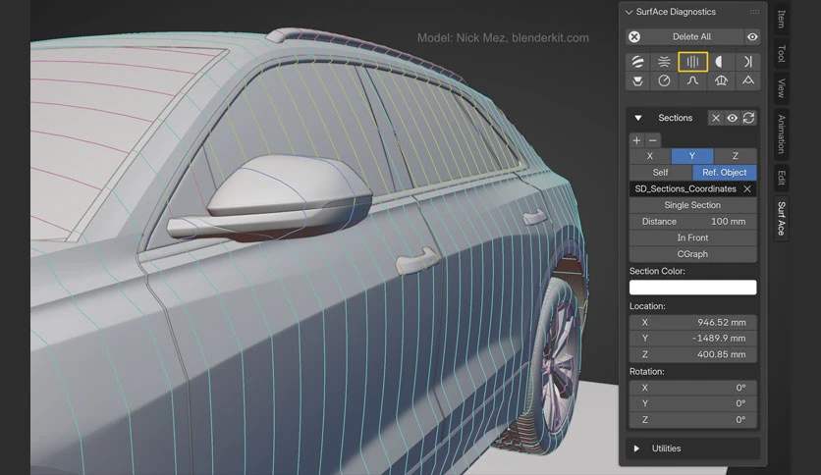Toggle visibility of all diagnostics
The image size is (821, 475).
point(752,36)
